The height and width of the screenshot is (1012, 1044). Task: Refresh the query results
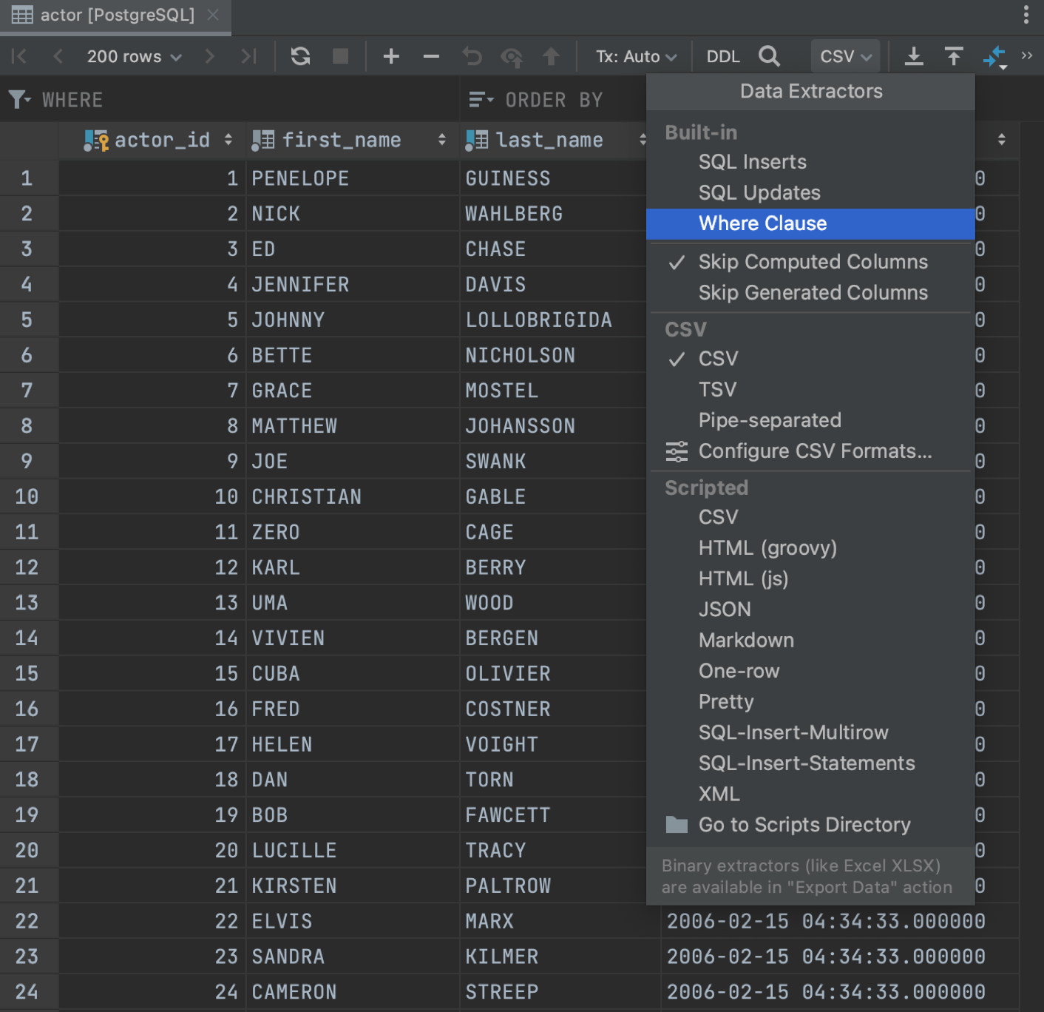(x=300, y=55)
